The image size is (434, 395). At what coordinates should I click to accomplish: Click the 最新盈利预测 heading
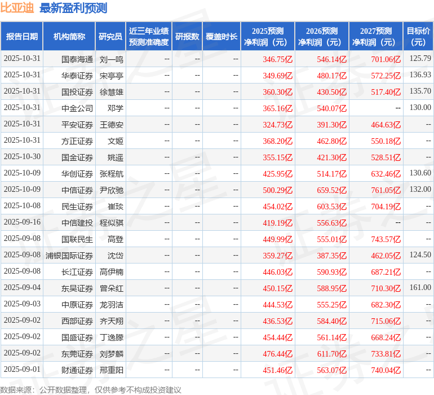[73, 8]
